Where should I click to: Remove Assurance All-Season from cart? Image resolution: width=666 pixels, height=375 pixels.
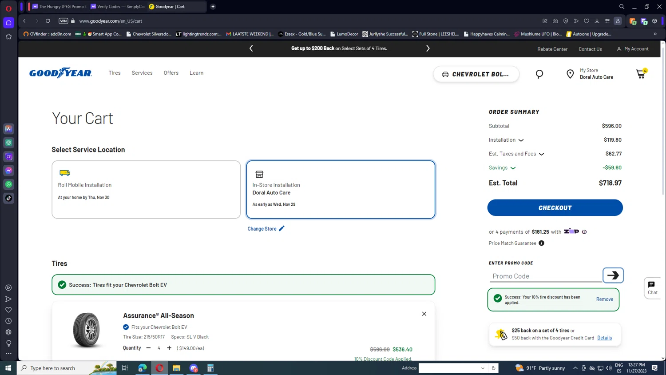pyautogui.click(x=424, y=314)
